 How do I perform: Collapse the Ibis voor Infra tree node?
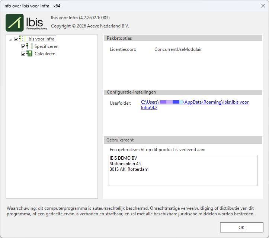(x=10, y=39)
